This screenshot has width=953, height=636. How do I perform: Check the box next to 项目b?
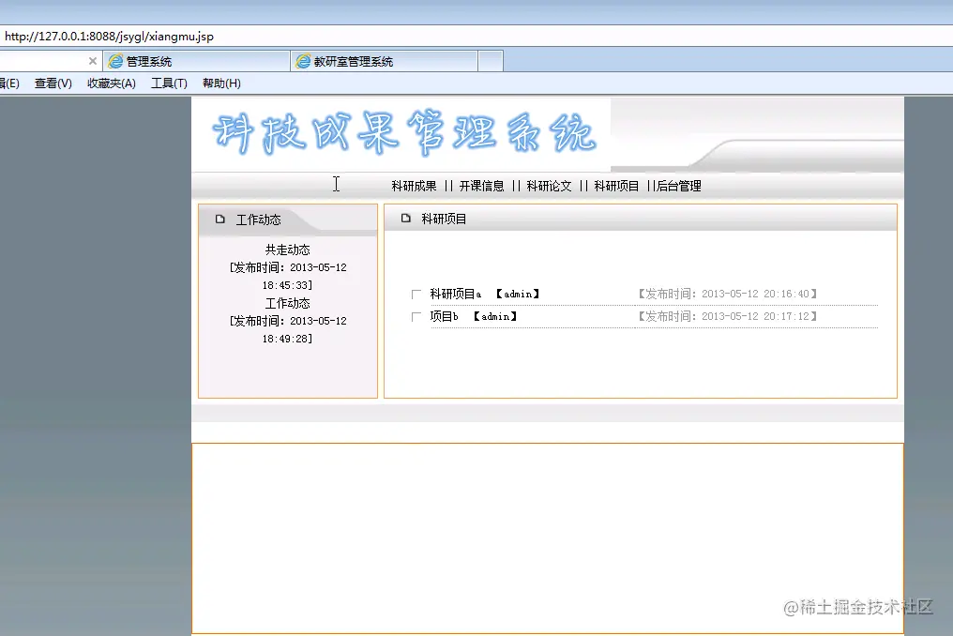[x=416, y=316]
